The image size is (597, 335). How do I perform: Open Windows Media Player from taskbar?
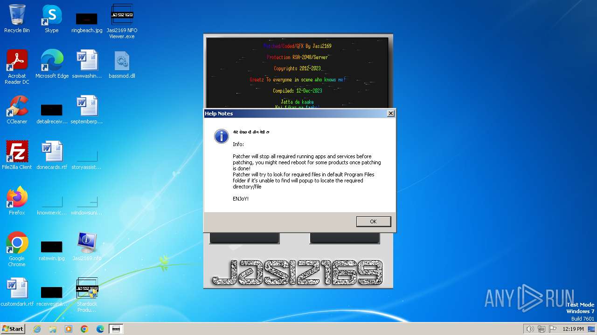pyautogui.click(x=69, y=329)
